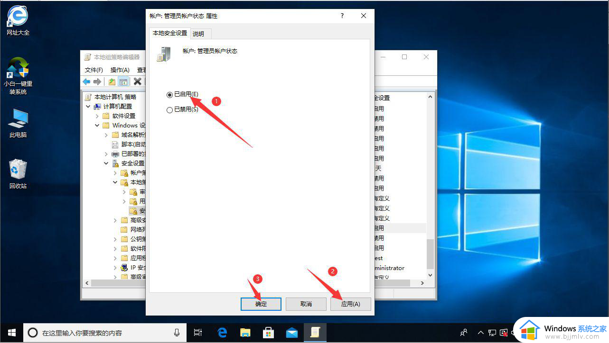Select the 回收站 recycle bin icon
The height and width of the screenshot is (343, 609).
[x=18, y=174]
